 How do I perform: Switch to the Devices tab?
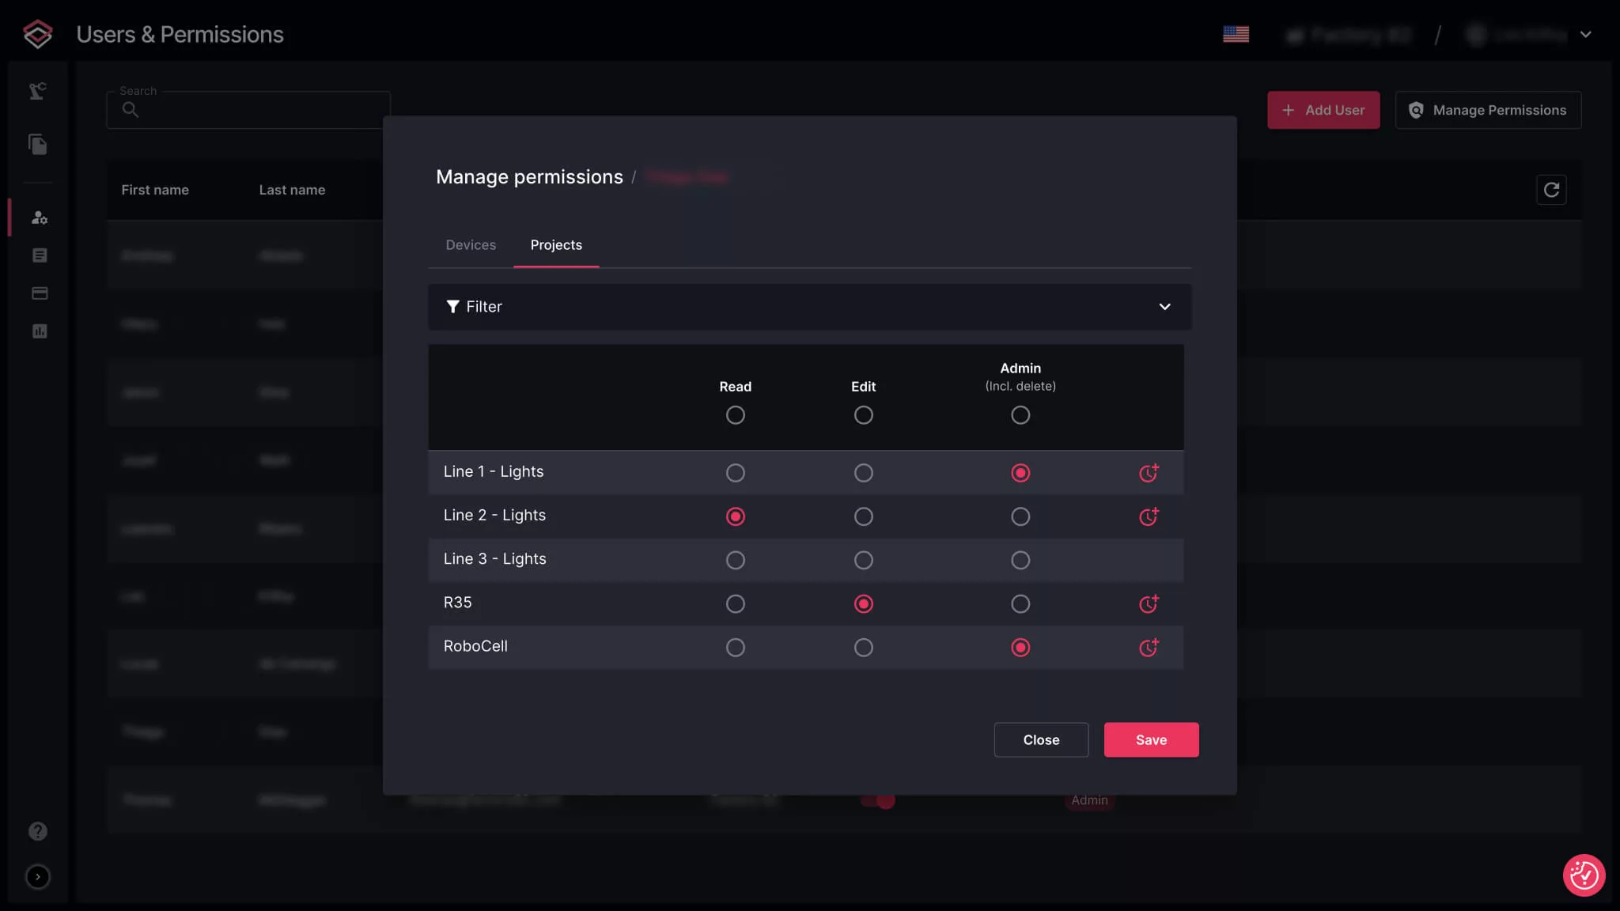tap(471, 245)
